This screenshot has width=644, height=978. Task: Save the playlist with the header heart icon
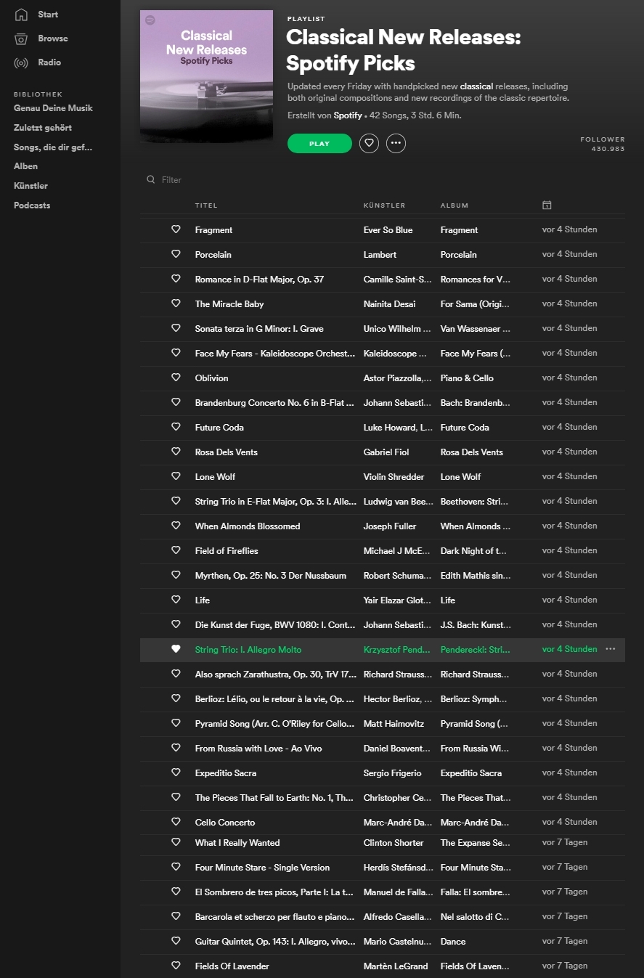(x=369, y=144)
